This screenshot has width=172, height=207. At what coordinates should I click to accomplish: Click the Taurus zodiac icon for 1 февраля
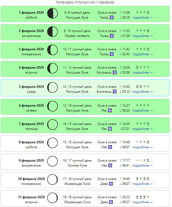click(112, 18)
